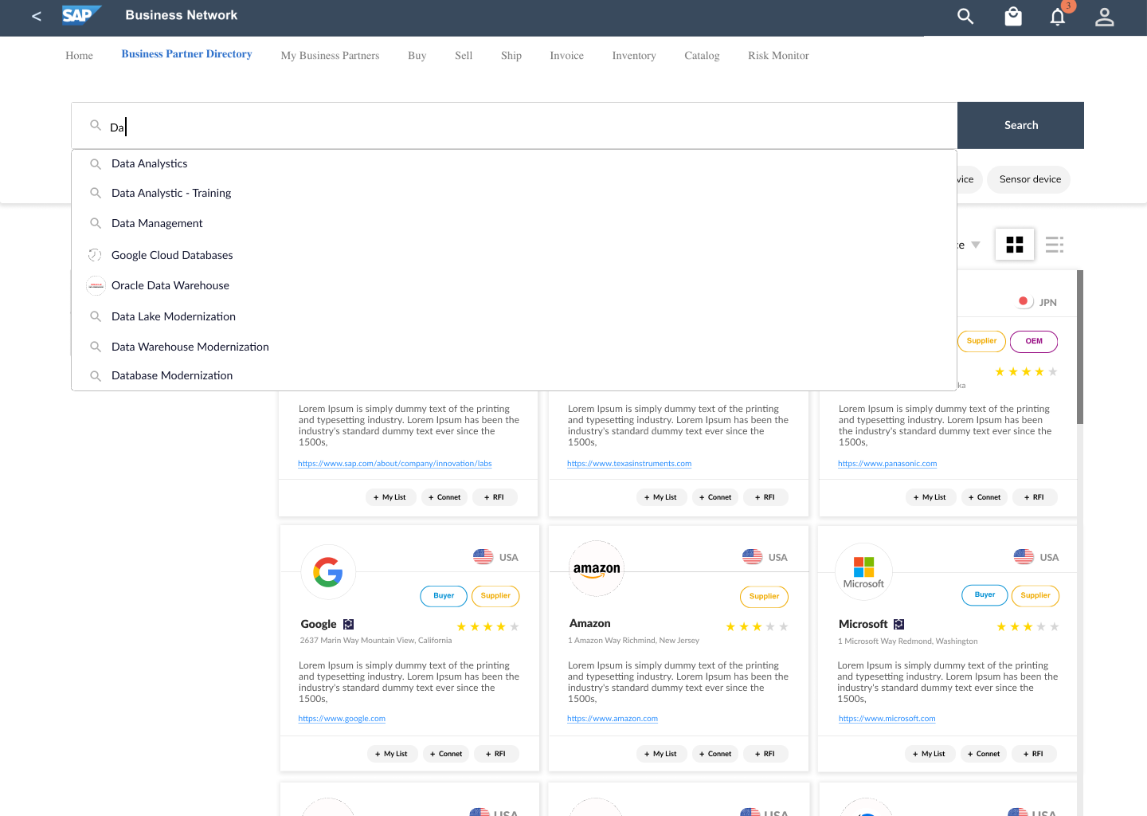1147x816 pixels.
Task: Click Google verified badge icon
Action: [x=348, y=624]
